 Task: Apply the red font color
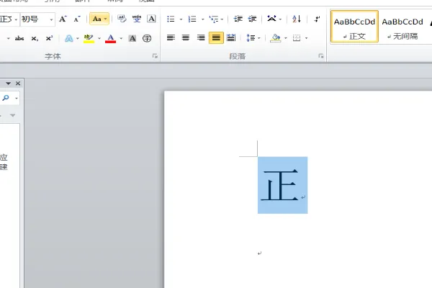[x=110, y=38]
